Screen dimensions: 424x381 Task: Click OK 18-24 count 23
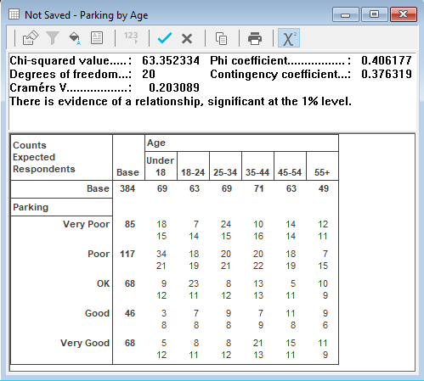click(x=194, y=283)
